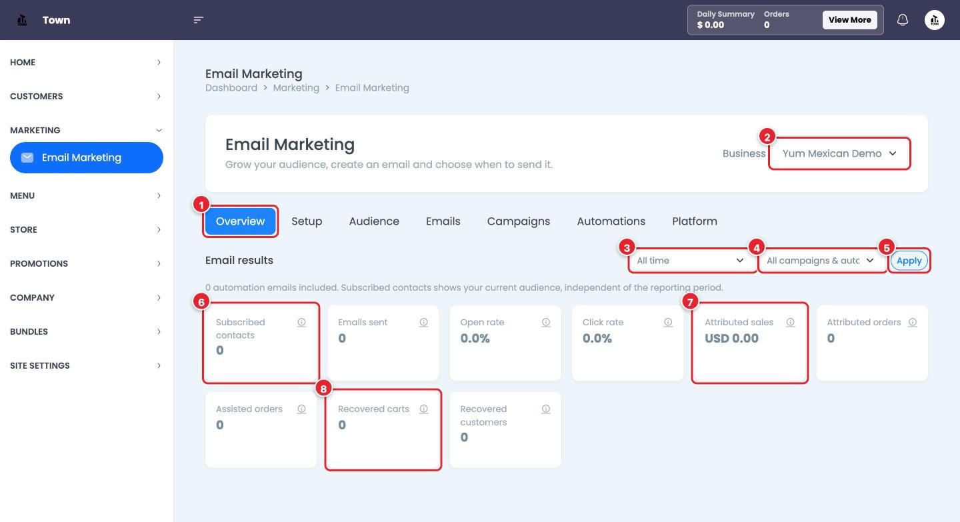Switch to the Audience tab

tap(374, 221)
